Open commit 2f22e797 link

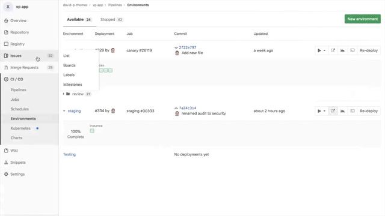pos(187,47)
